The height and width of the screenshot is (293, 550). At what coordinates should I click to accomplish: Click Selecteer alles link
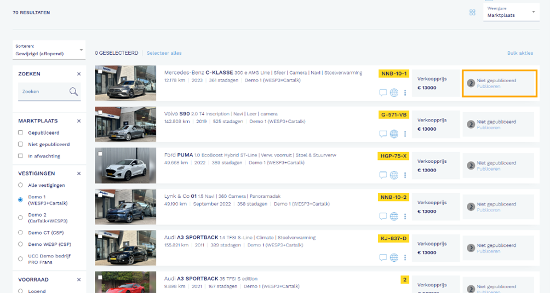click(x=164, y=53)
